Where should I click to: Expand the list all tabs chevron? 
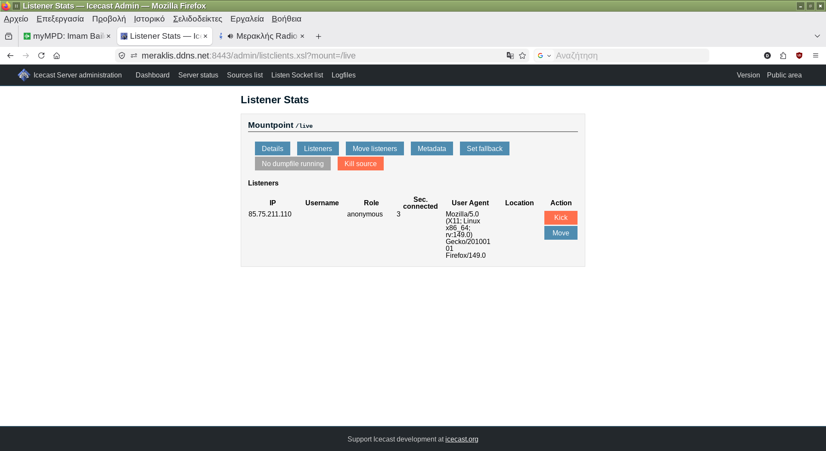point(817,36)
